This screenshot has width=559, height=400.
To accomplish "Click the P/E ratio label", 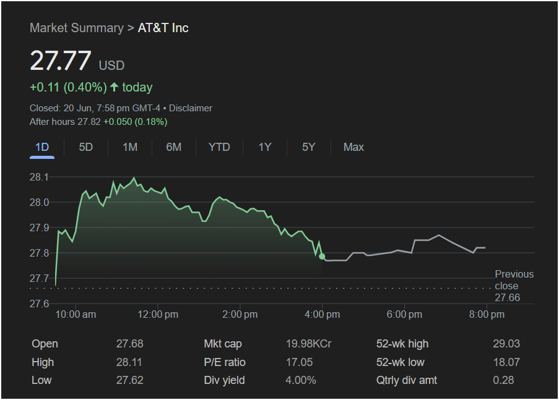I will click(x=225, y=362).
